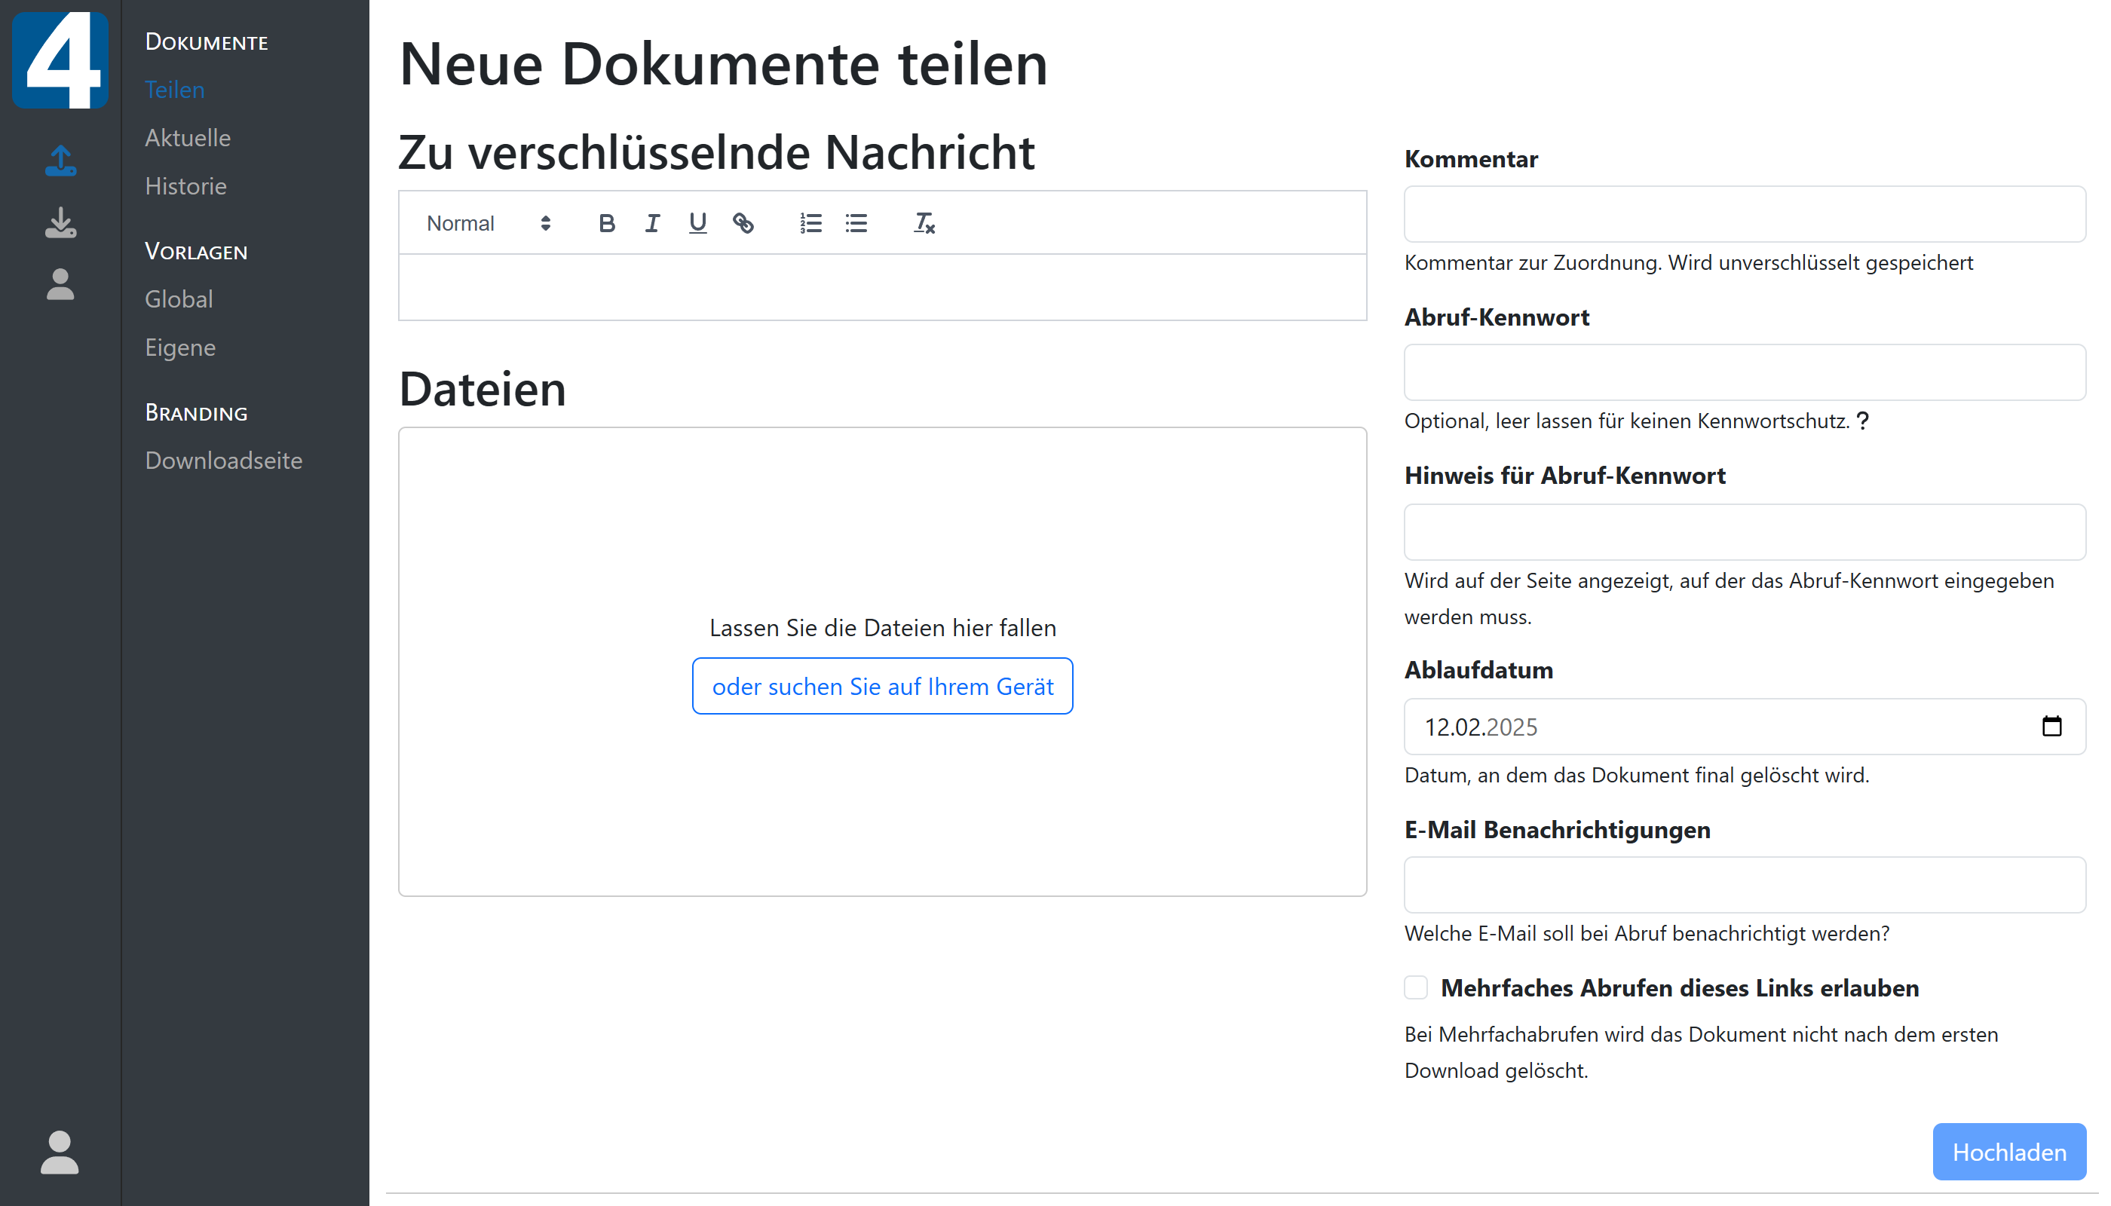
Task: Go to the Historie section
Action: coord(185,185)
